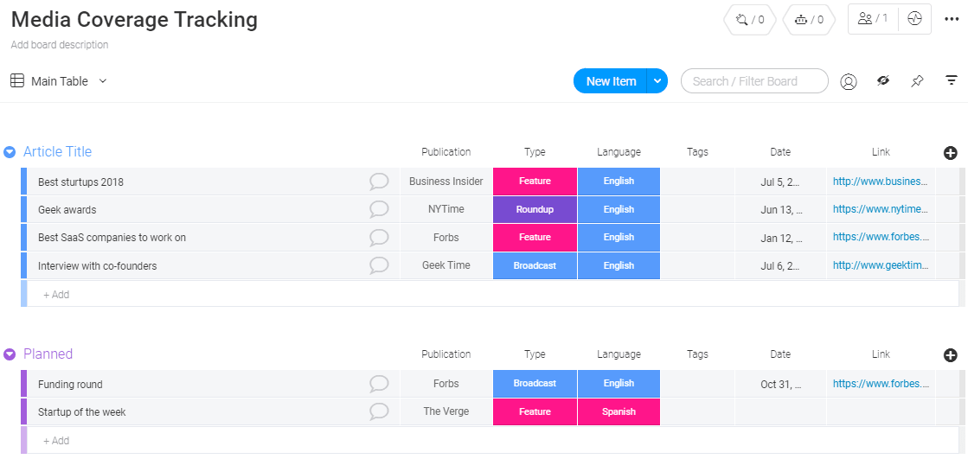
Task: Open the integrations counter icon
Action: pyautogui.click(x=749, y=19)
